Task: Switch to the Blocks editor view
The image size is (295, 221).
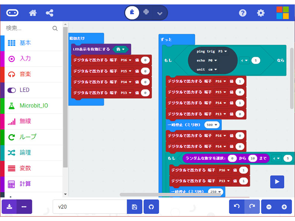Action: click(132, 13)
